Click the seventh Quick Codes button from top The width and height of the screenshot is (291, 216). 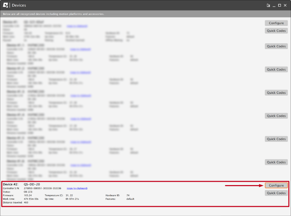pyautogui.click(x=276, y=162)
